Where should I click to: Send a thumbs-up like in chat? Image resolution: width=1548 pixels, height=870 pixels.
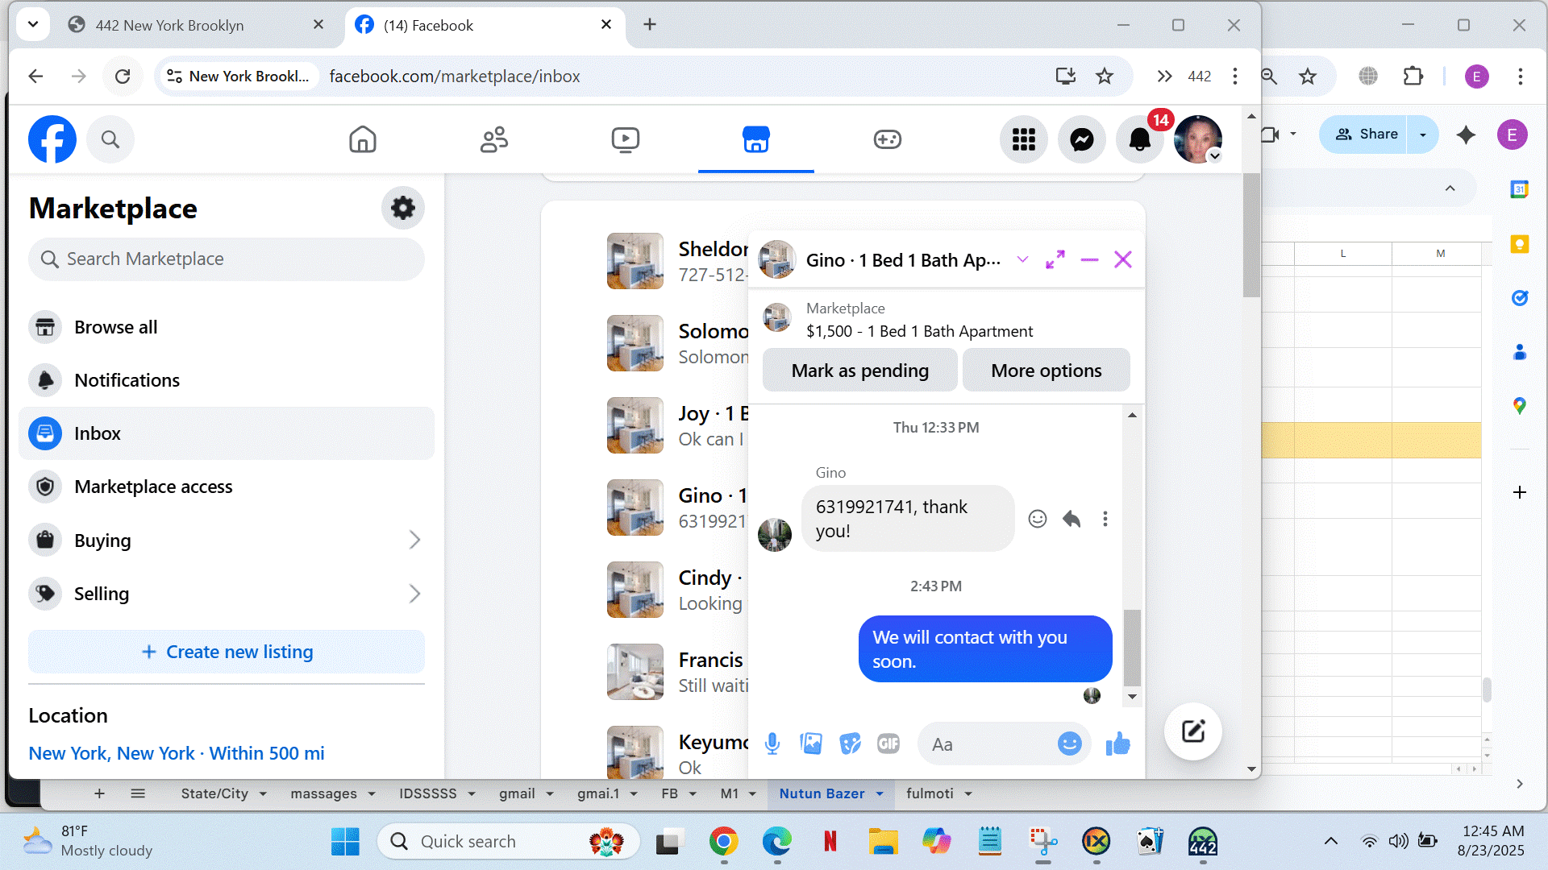(x=1117, y=744)
